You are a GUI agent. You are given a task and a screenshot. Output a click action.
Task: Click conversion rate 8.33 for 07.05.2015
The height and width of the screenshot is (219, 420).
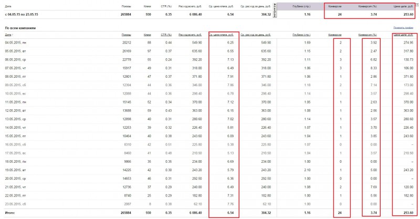coord(373,68)
